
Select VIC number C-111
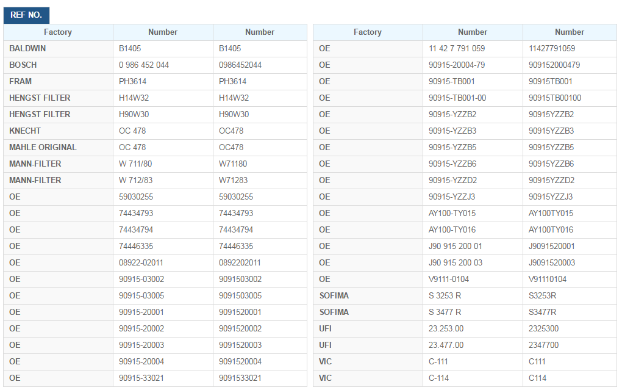pyautogui.click(x=438, y=362)
